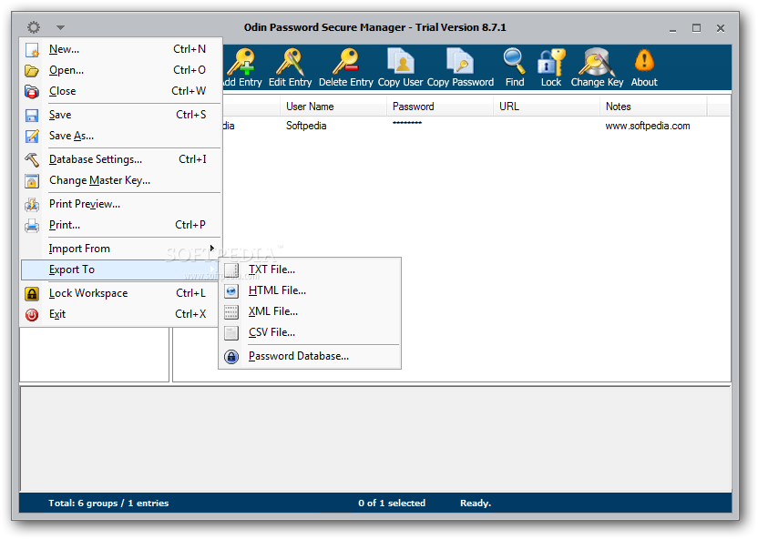
Task: Click the XML File grid icon
Action: (x=231, y=312)
